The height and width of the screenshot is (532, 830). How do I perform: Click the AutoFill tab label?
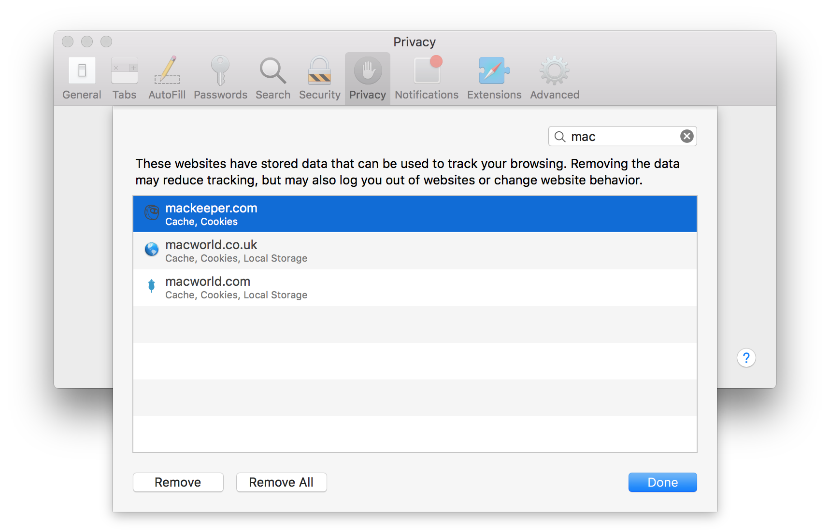pos(167,95)
